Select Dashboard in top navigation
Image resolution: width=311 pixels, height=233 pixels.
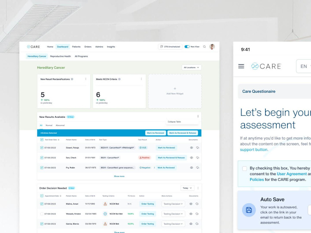click(63, 47)
